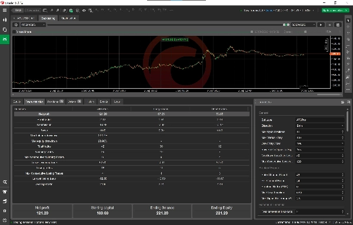Screen dimensions: 353x225
Task: Click the parameters panel vertical scrollbar
Action: coord(348,122)
